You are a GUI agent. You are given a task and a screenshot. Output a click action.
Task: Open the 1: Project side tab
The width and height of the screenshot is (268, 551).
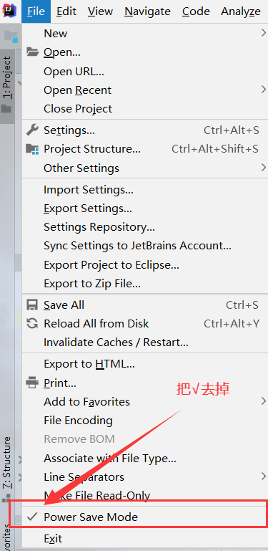tap(7, 78)
